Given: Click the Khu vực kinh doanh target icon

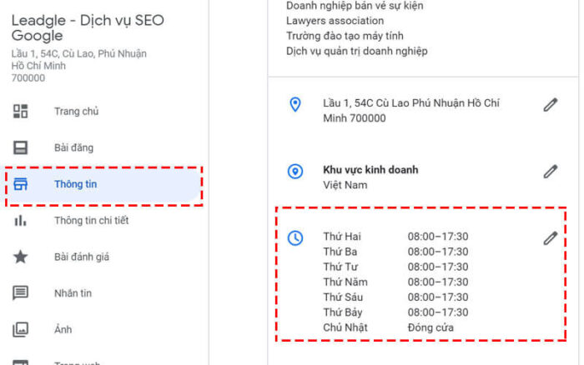Looking at the screenshot, I should click(x=295, y=172).
